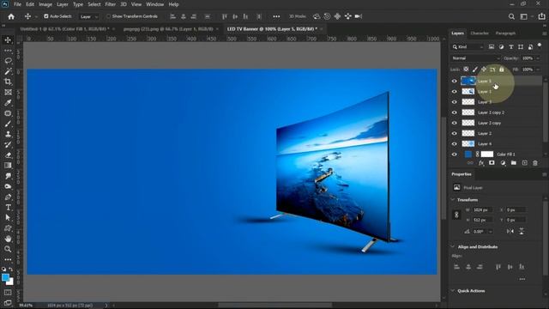Create new adjustment layer icon
The width and height of the screenshot is (549, 309).
click(x=503, y=163)
